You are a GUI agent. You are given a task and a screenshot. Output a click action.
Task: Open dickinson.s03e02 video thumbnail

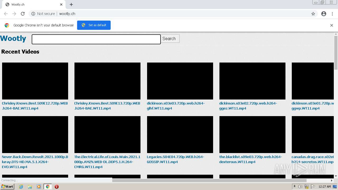coord(252,81)
